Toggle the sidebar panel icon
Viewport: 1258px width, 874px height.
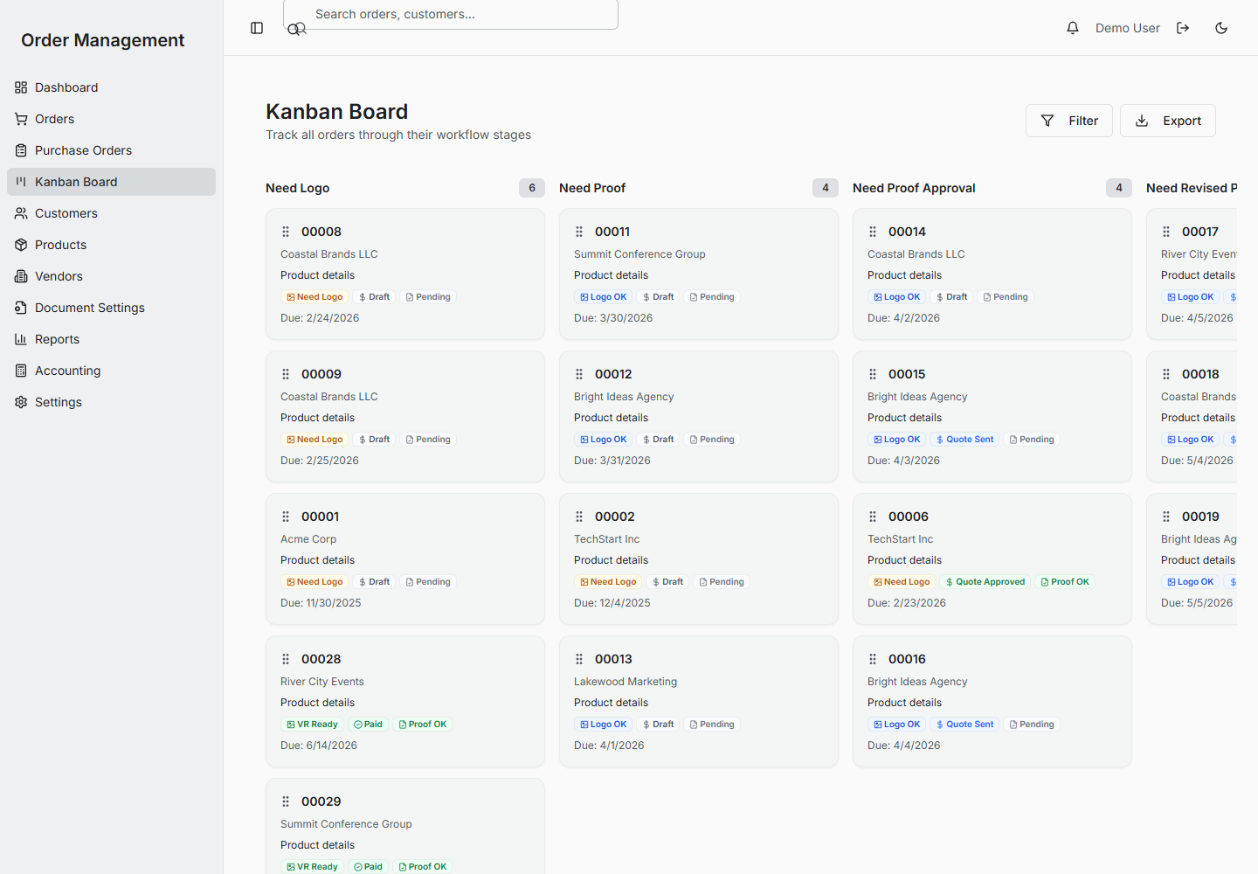point(257,28)
